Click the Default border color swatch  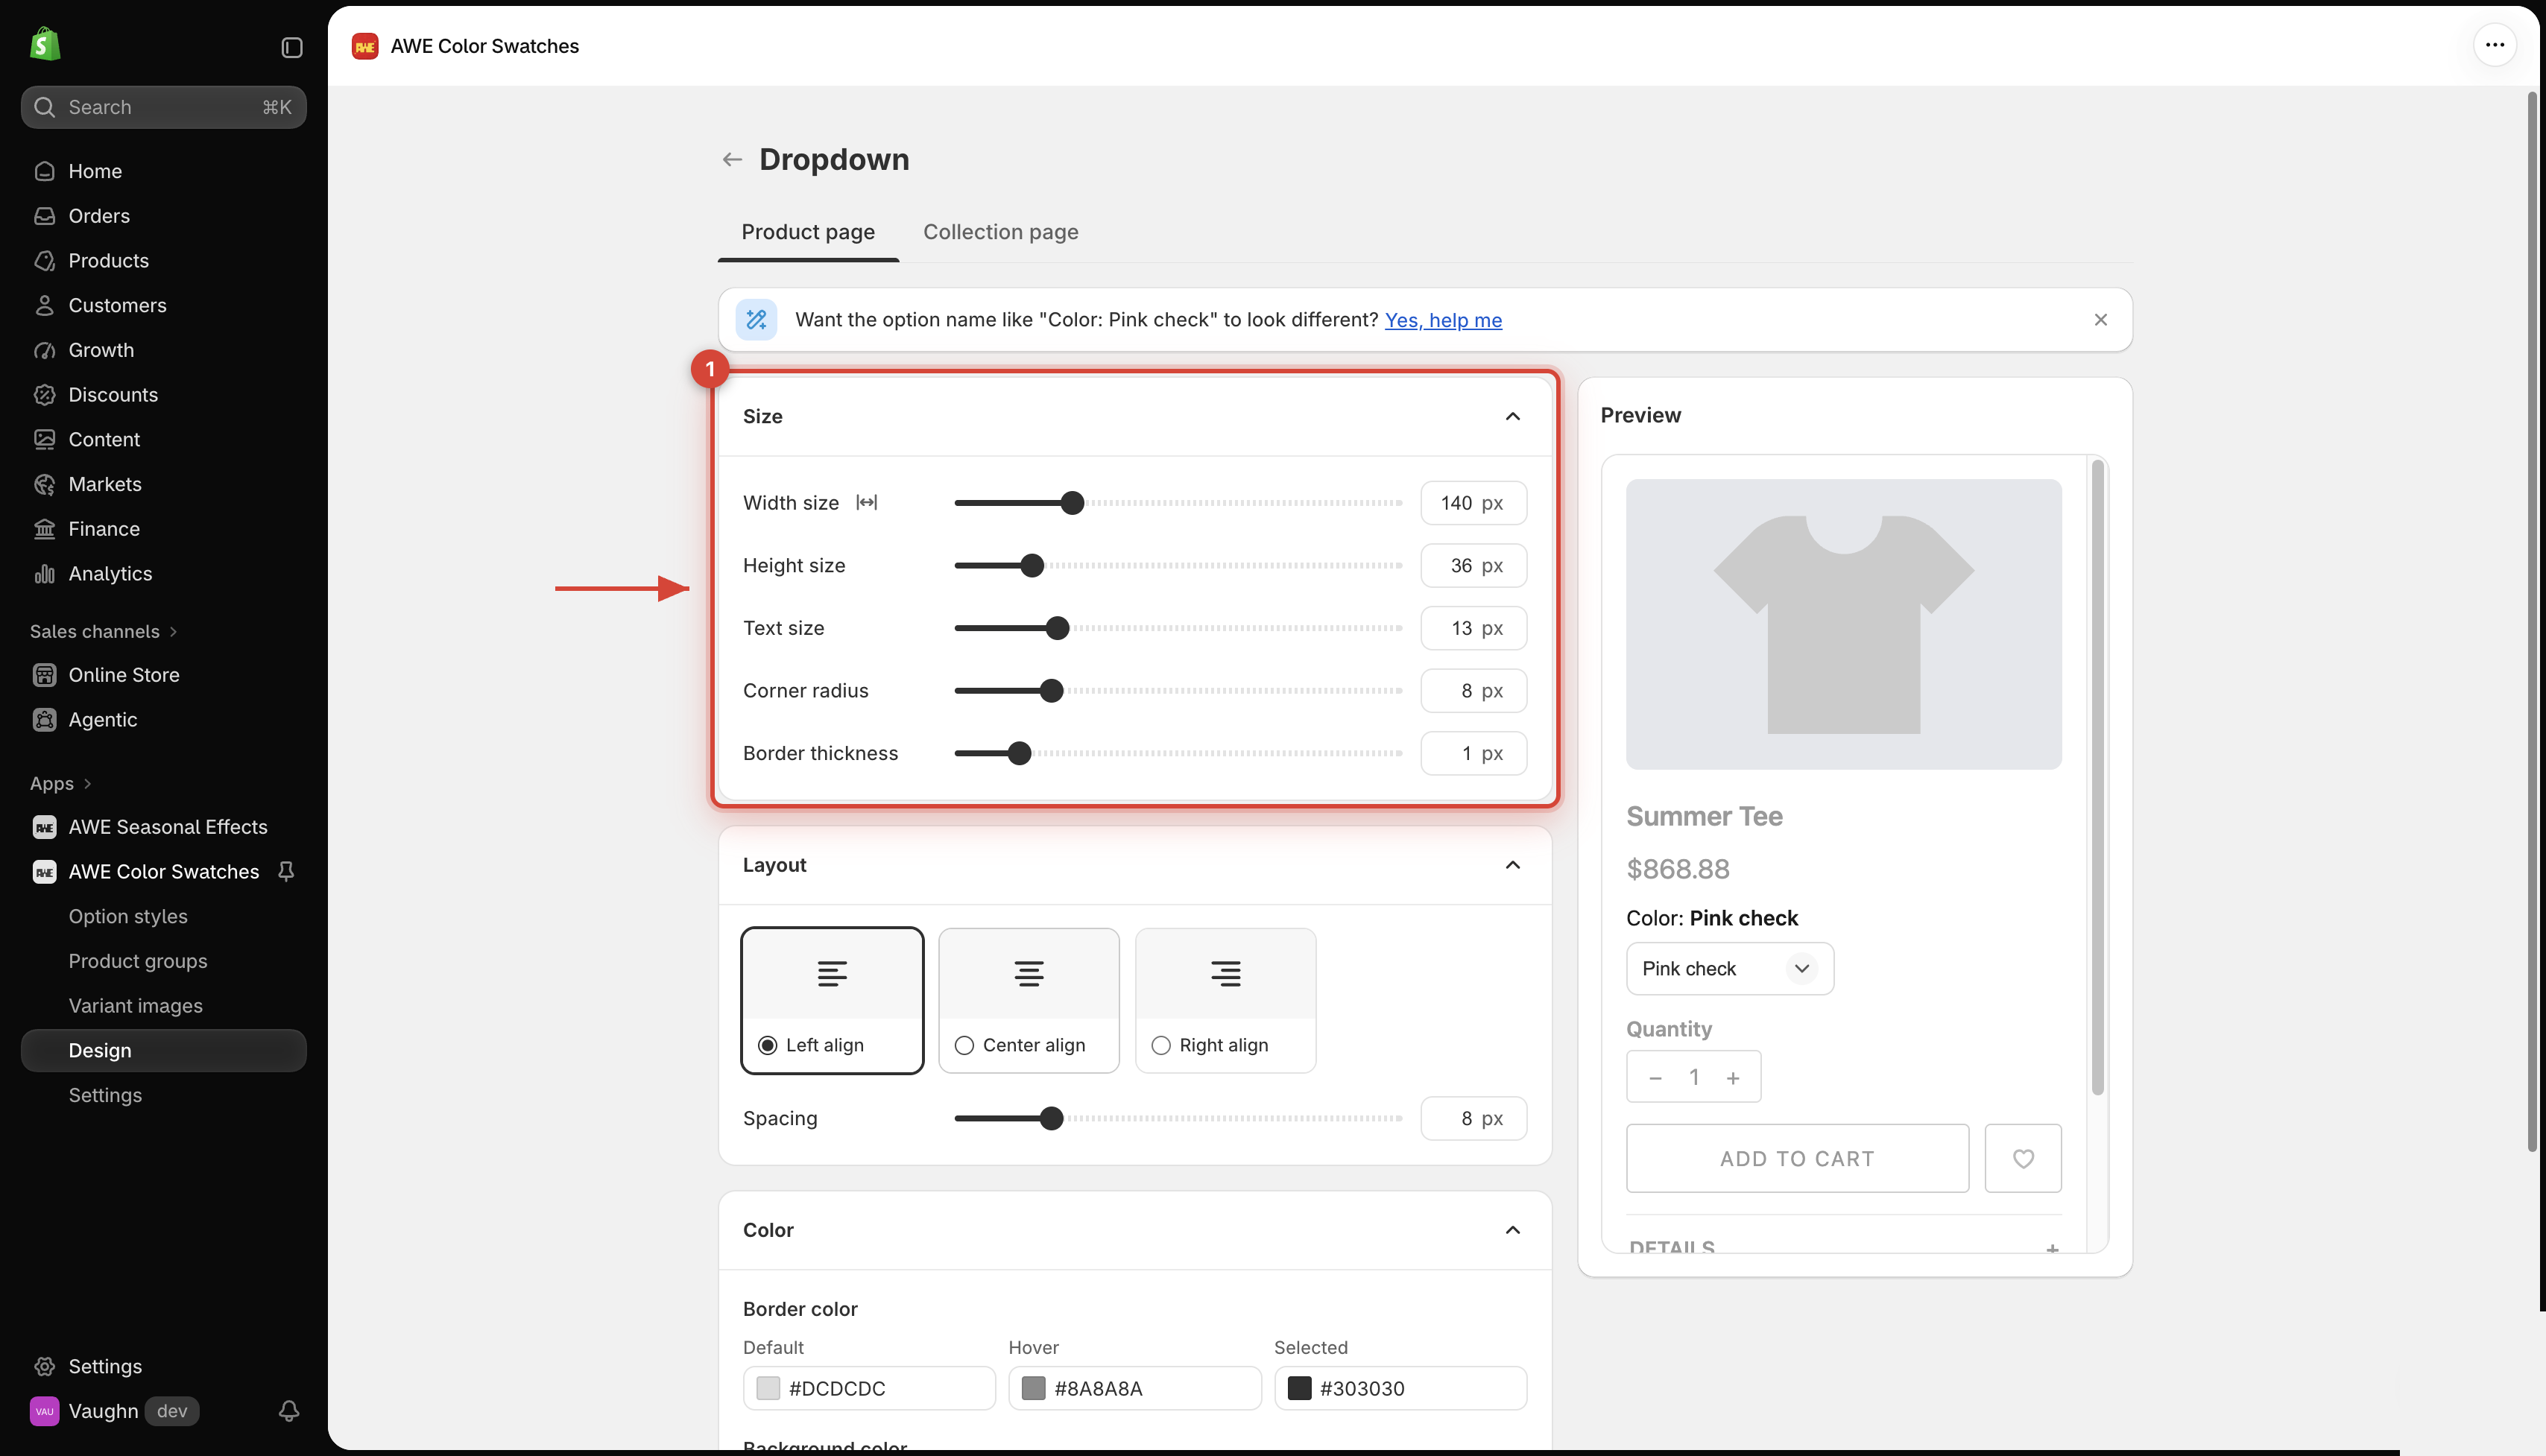click(x=768, y=1388)
